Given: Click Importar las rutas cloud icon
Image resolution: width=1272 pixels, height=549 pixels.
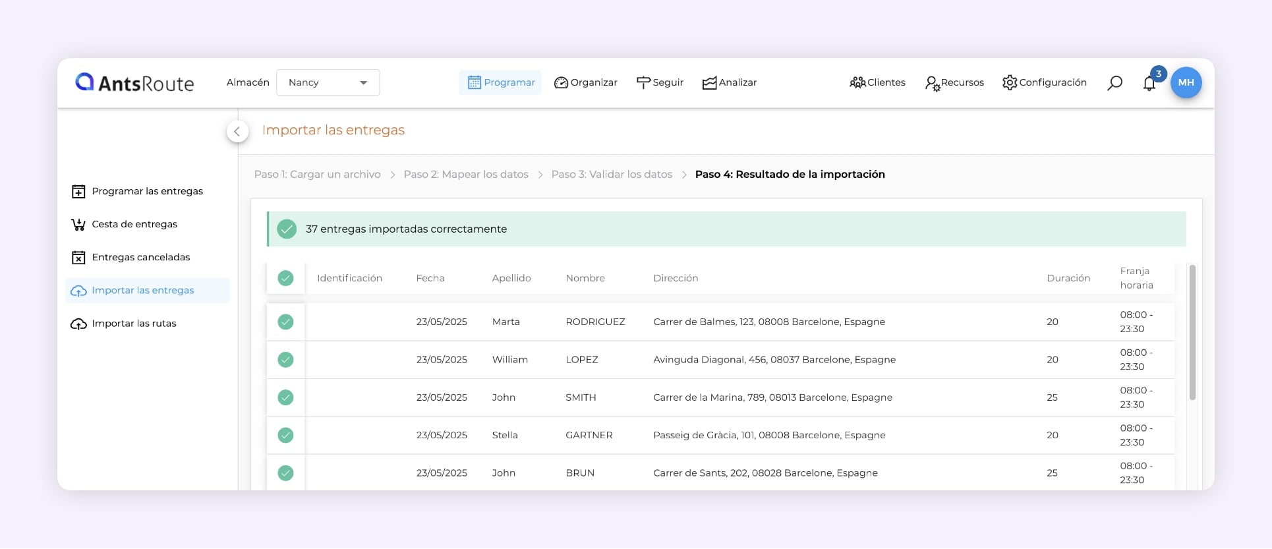Looking at the screenshot, I should (78, 324).
